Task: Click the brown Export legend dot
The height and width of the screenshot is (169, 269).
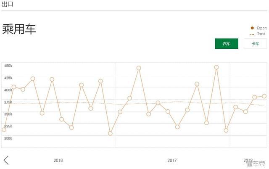Action: click(252, 28)
